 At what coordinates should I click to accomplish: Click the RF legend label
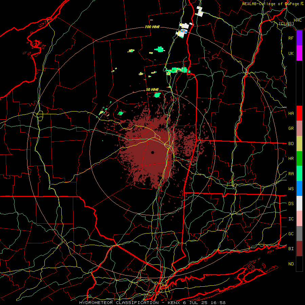coord(291,38)
